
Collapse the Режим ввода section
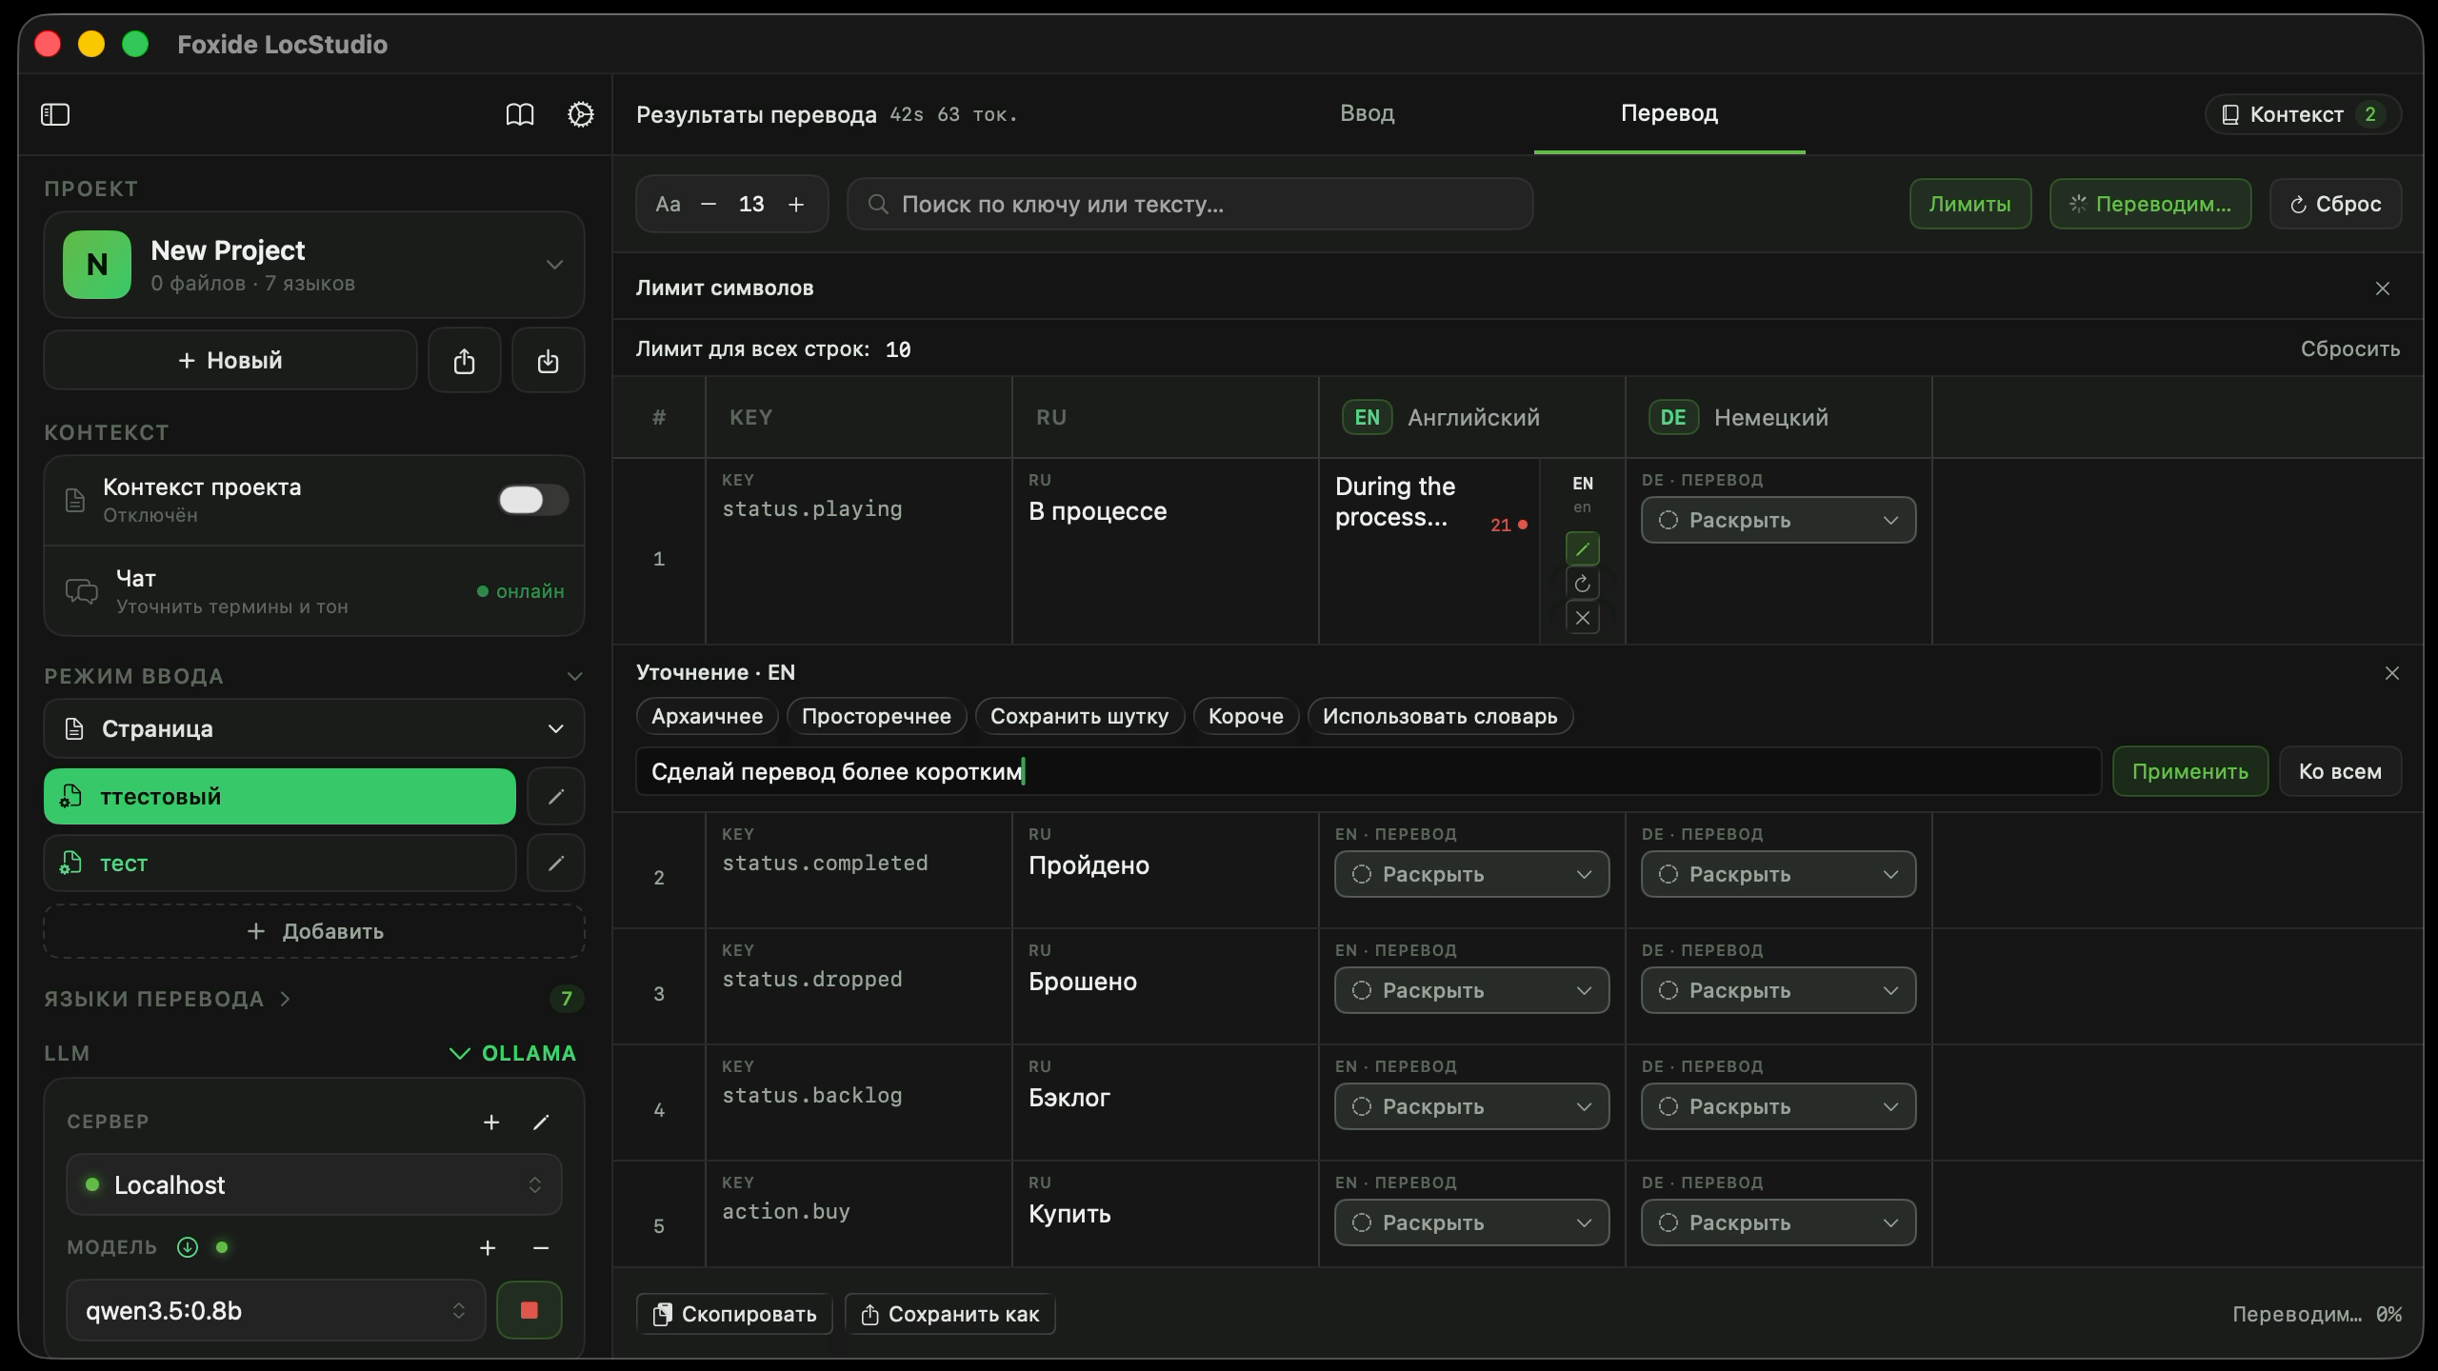tap(574, 676)
